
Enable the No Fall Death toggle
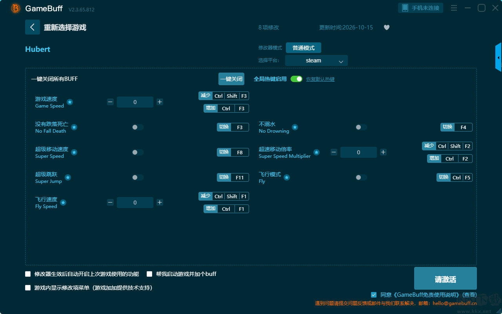[x=138, y=127]
